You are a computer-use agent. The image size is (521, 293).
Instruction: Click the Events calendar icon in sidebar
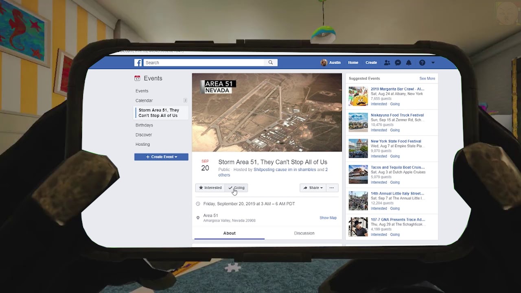tap(137, 78)
